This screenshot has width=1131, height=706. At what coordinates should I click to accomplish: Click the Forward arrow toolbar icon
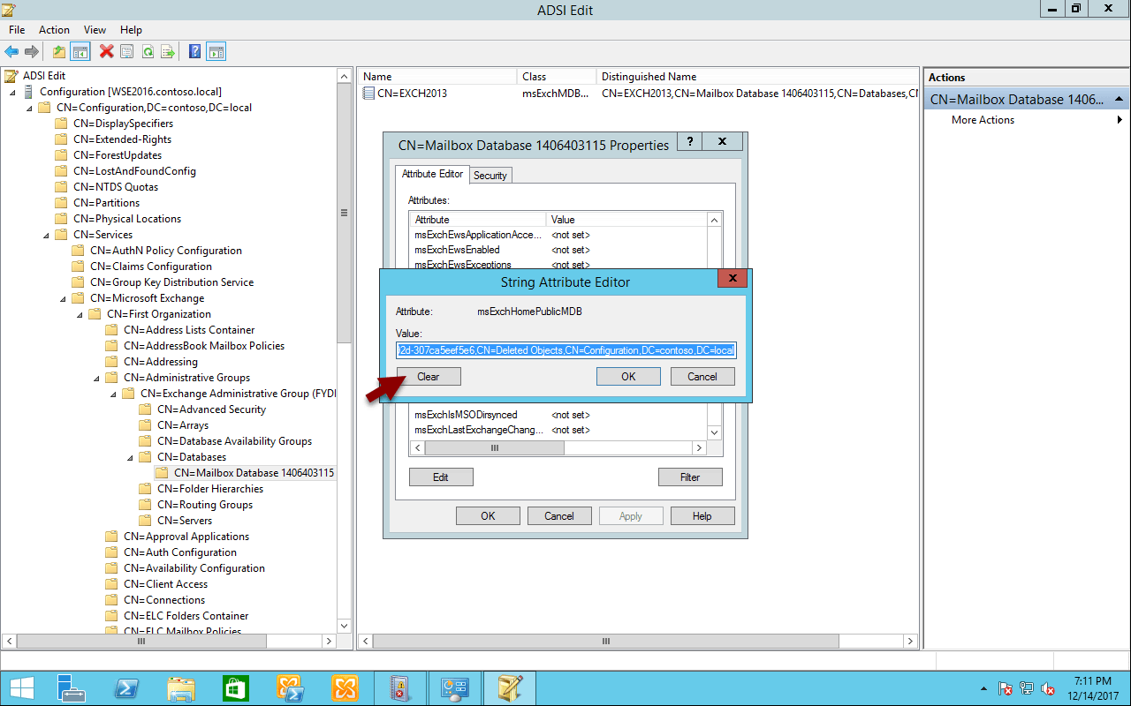pos(32,52)
